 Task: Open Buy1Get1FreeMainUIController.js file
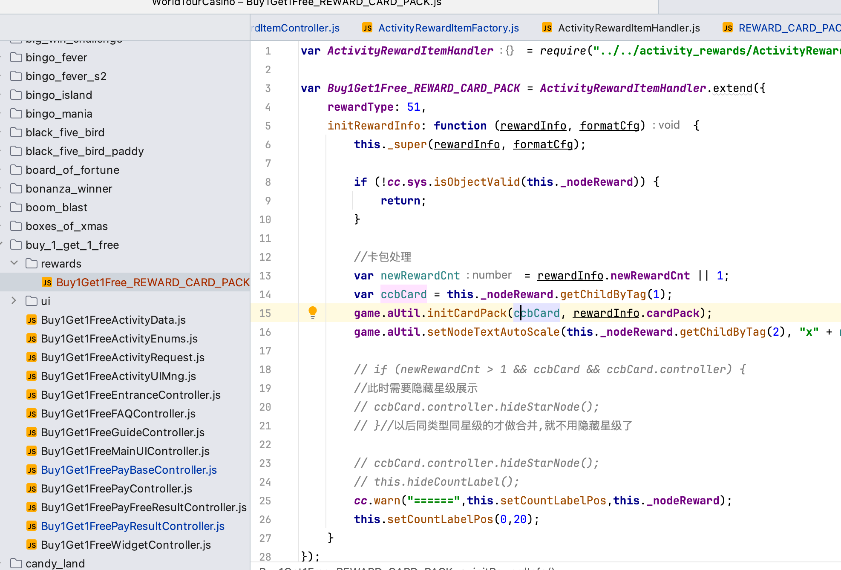125,451
